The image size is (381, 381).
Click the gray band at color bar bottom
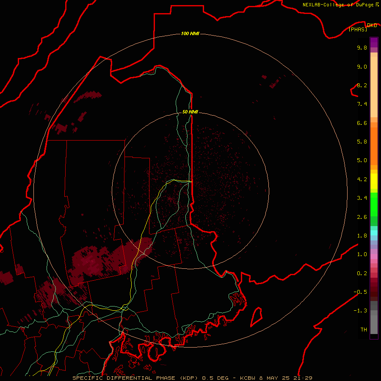374,324
